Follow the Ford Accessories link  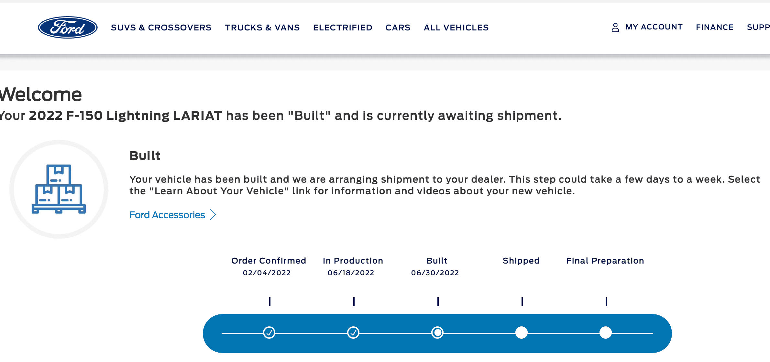pyautogui.click(x=167, y=215)
